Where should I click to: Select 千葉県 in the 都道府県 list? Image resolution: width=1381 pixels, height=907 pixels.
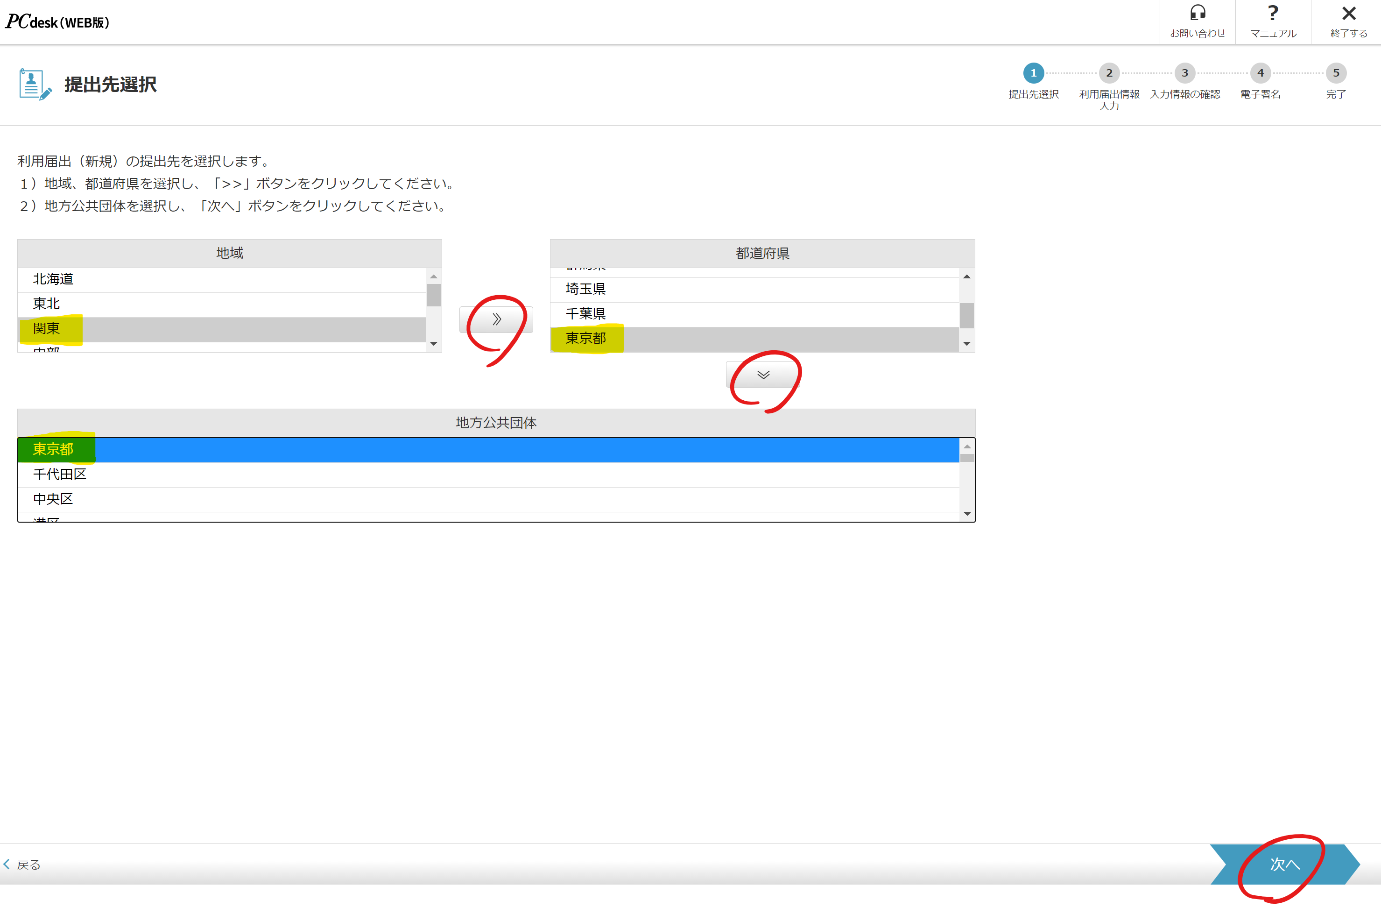click(x=754, y=313)
